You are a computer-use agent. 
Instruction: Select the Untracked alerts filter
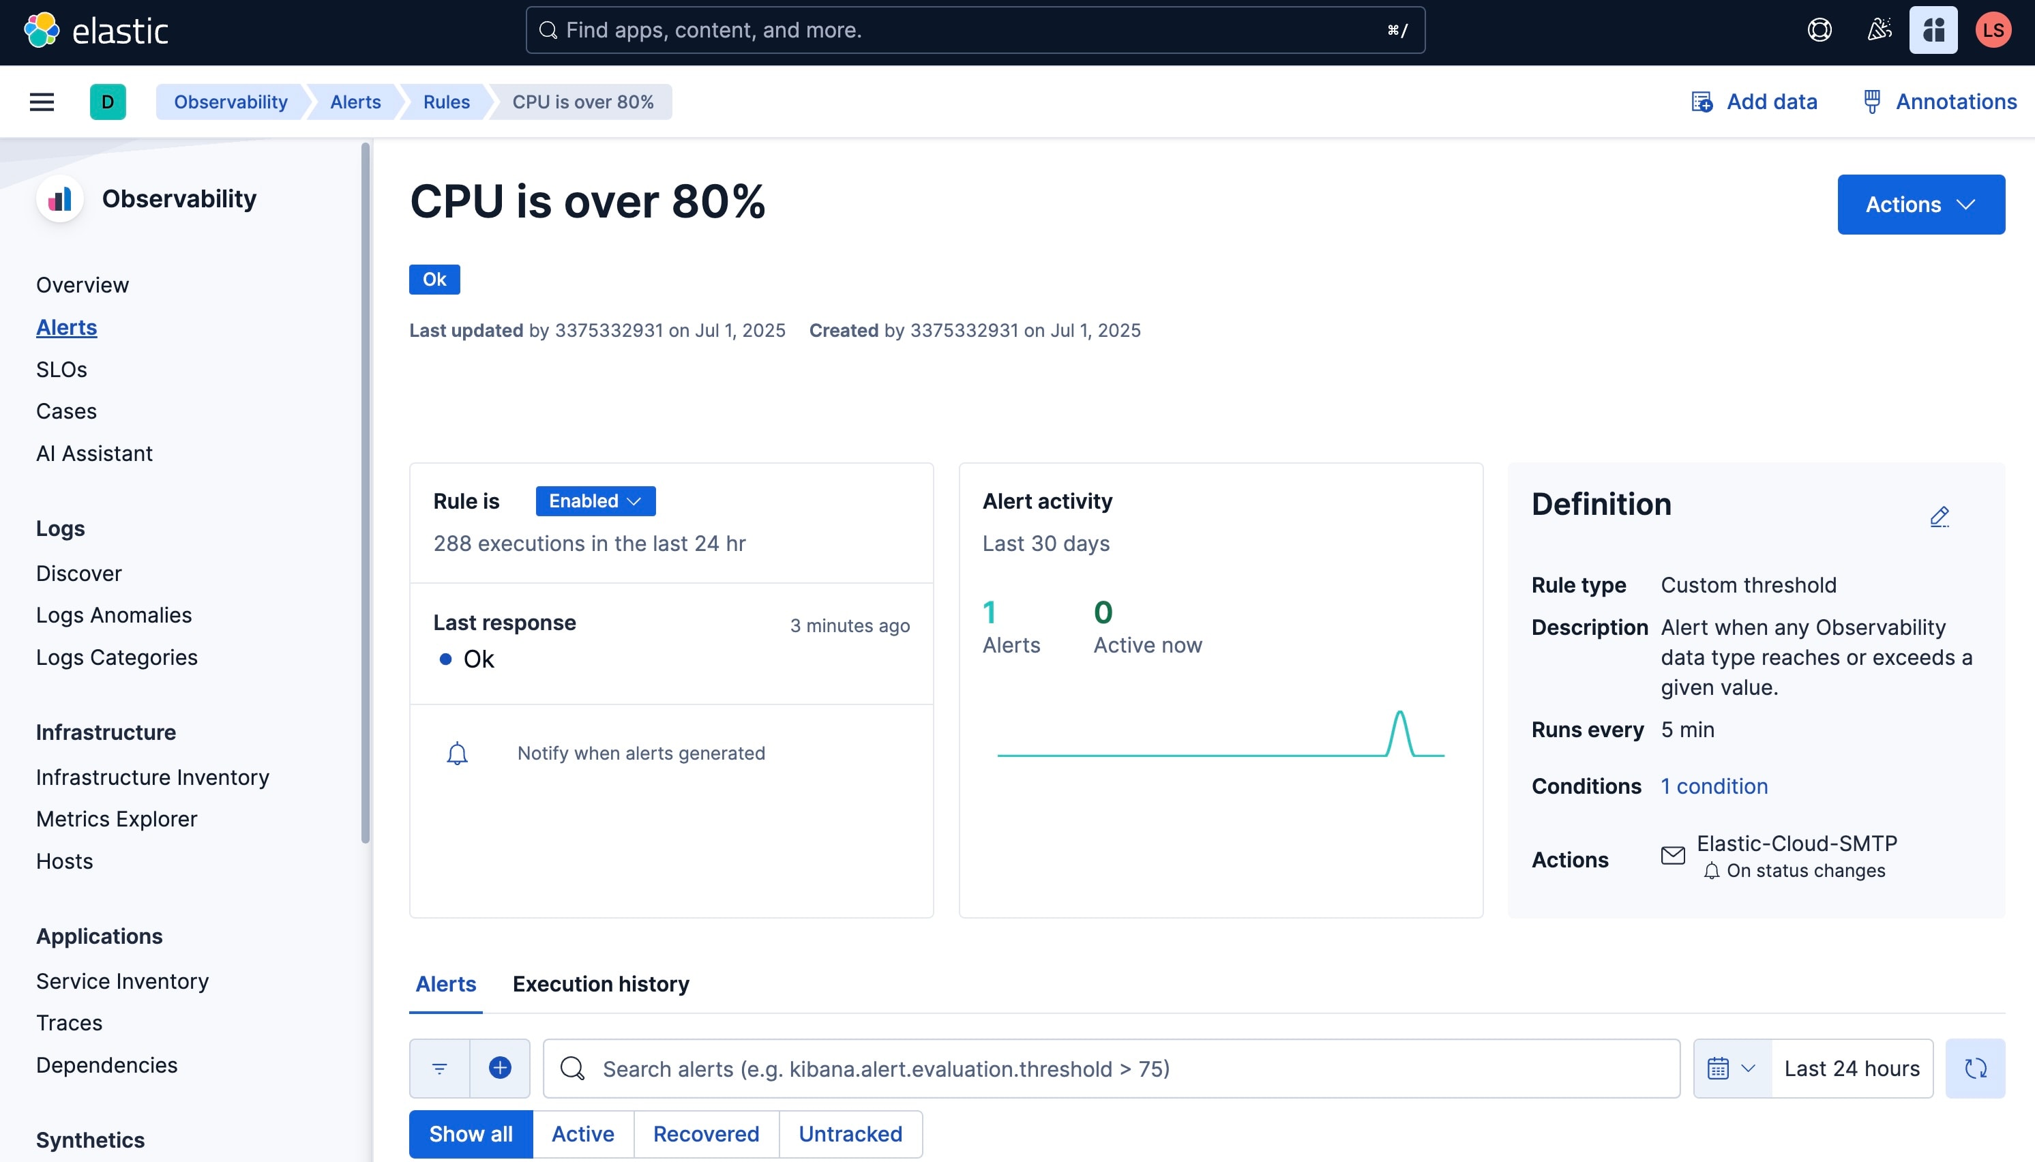(x=850, y=1133)
